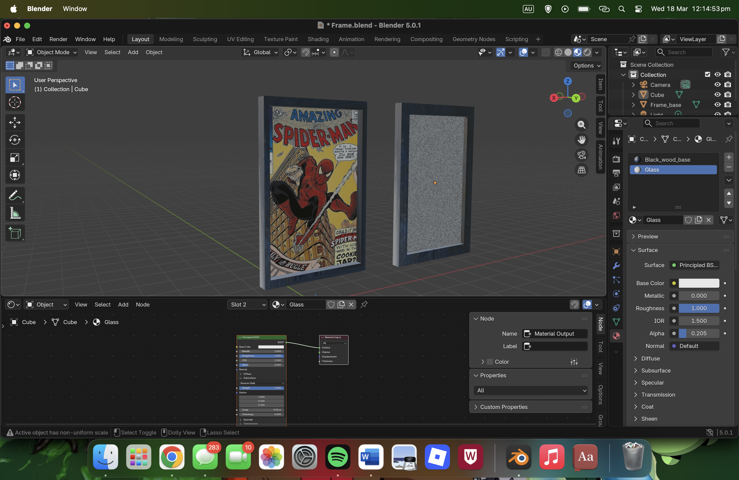Open the Modifiers properties tab wrench
This screenshot has height=480, width=739.
[x=616, y=265]
